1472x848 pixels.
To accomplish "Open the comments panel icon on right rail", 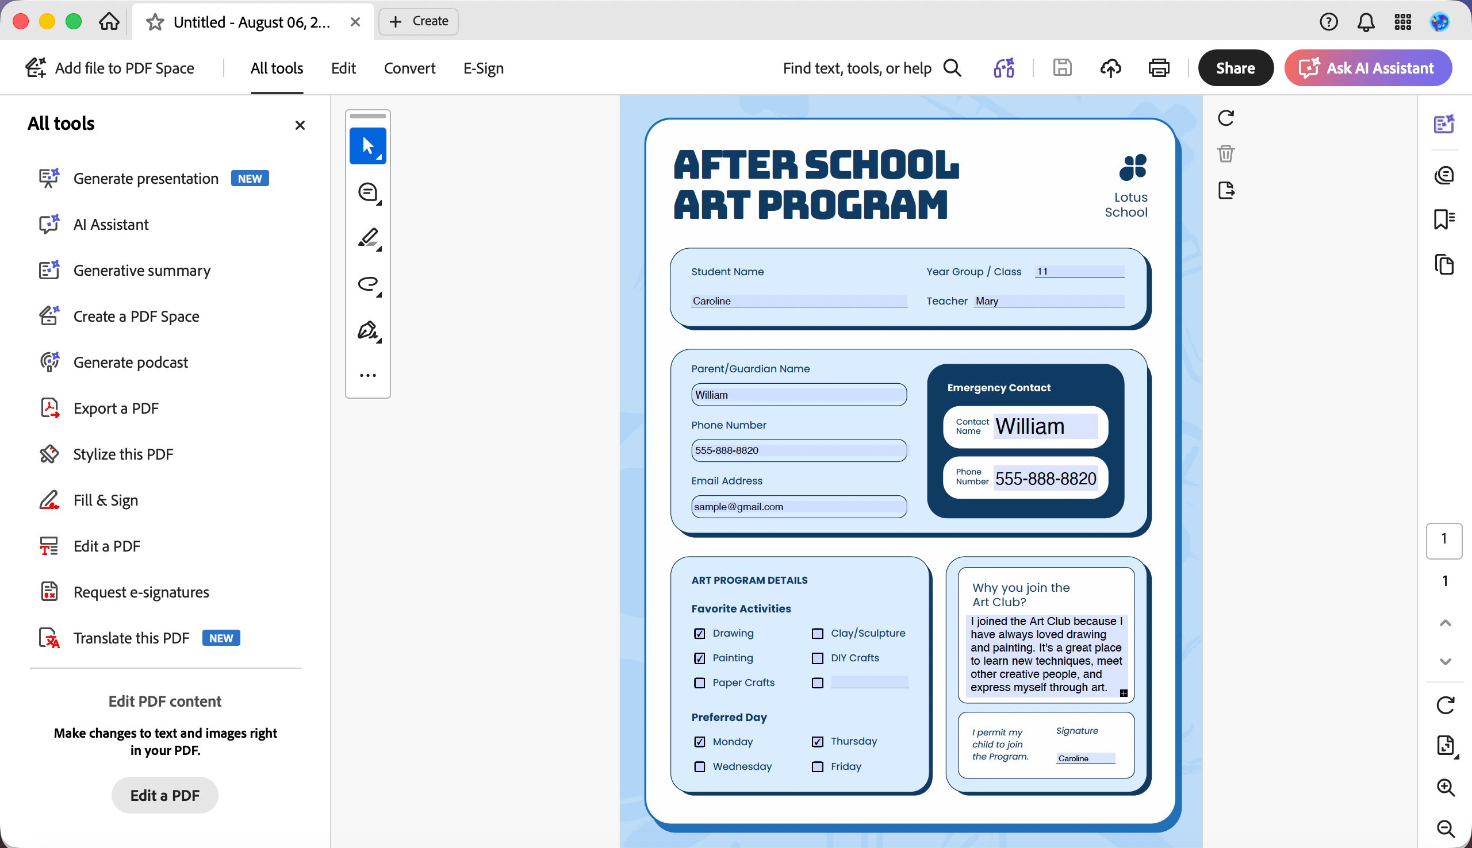I will [1444, 174].
